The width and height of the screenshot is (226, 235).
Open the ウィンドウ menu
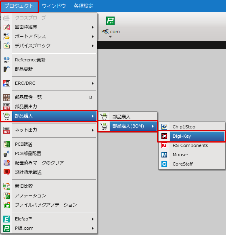[x=54, y=6]
